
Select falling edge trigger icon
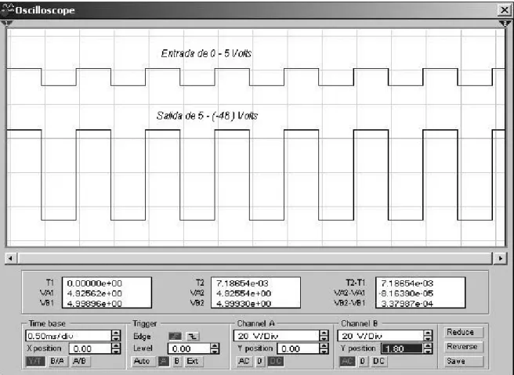pyautogui.click(x=193, y=336)
